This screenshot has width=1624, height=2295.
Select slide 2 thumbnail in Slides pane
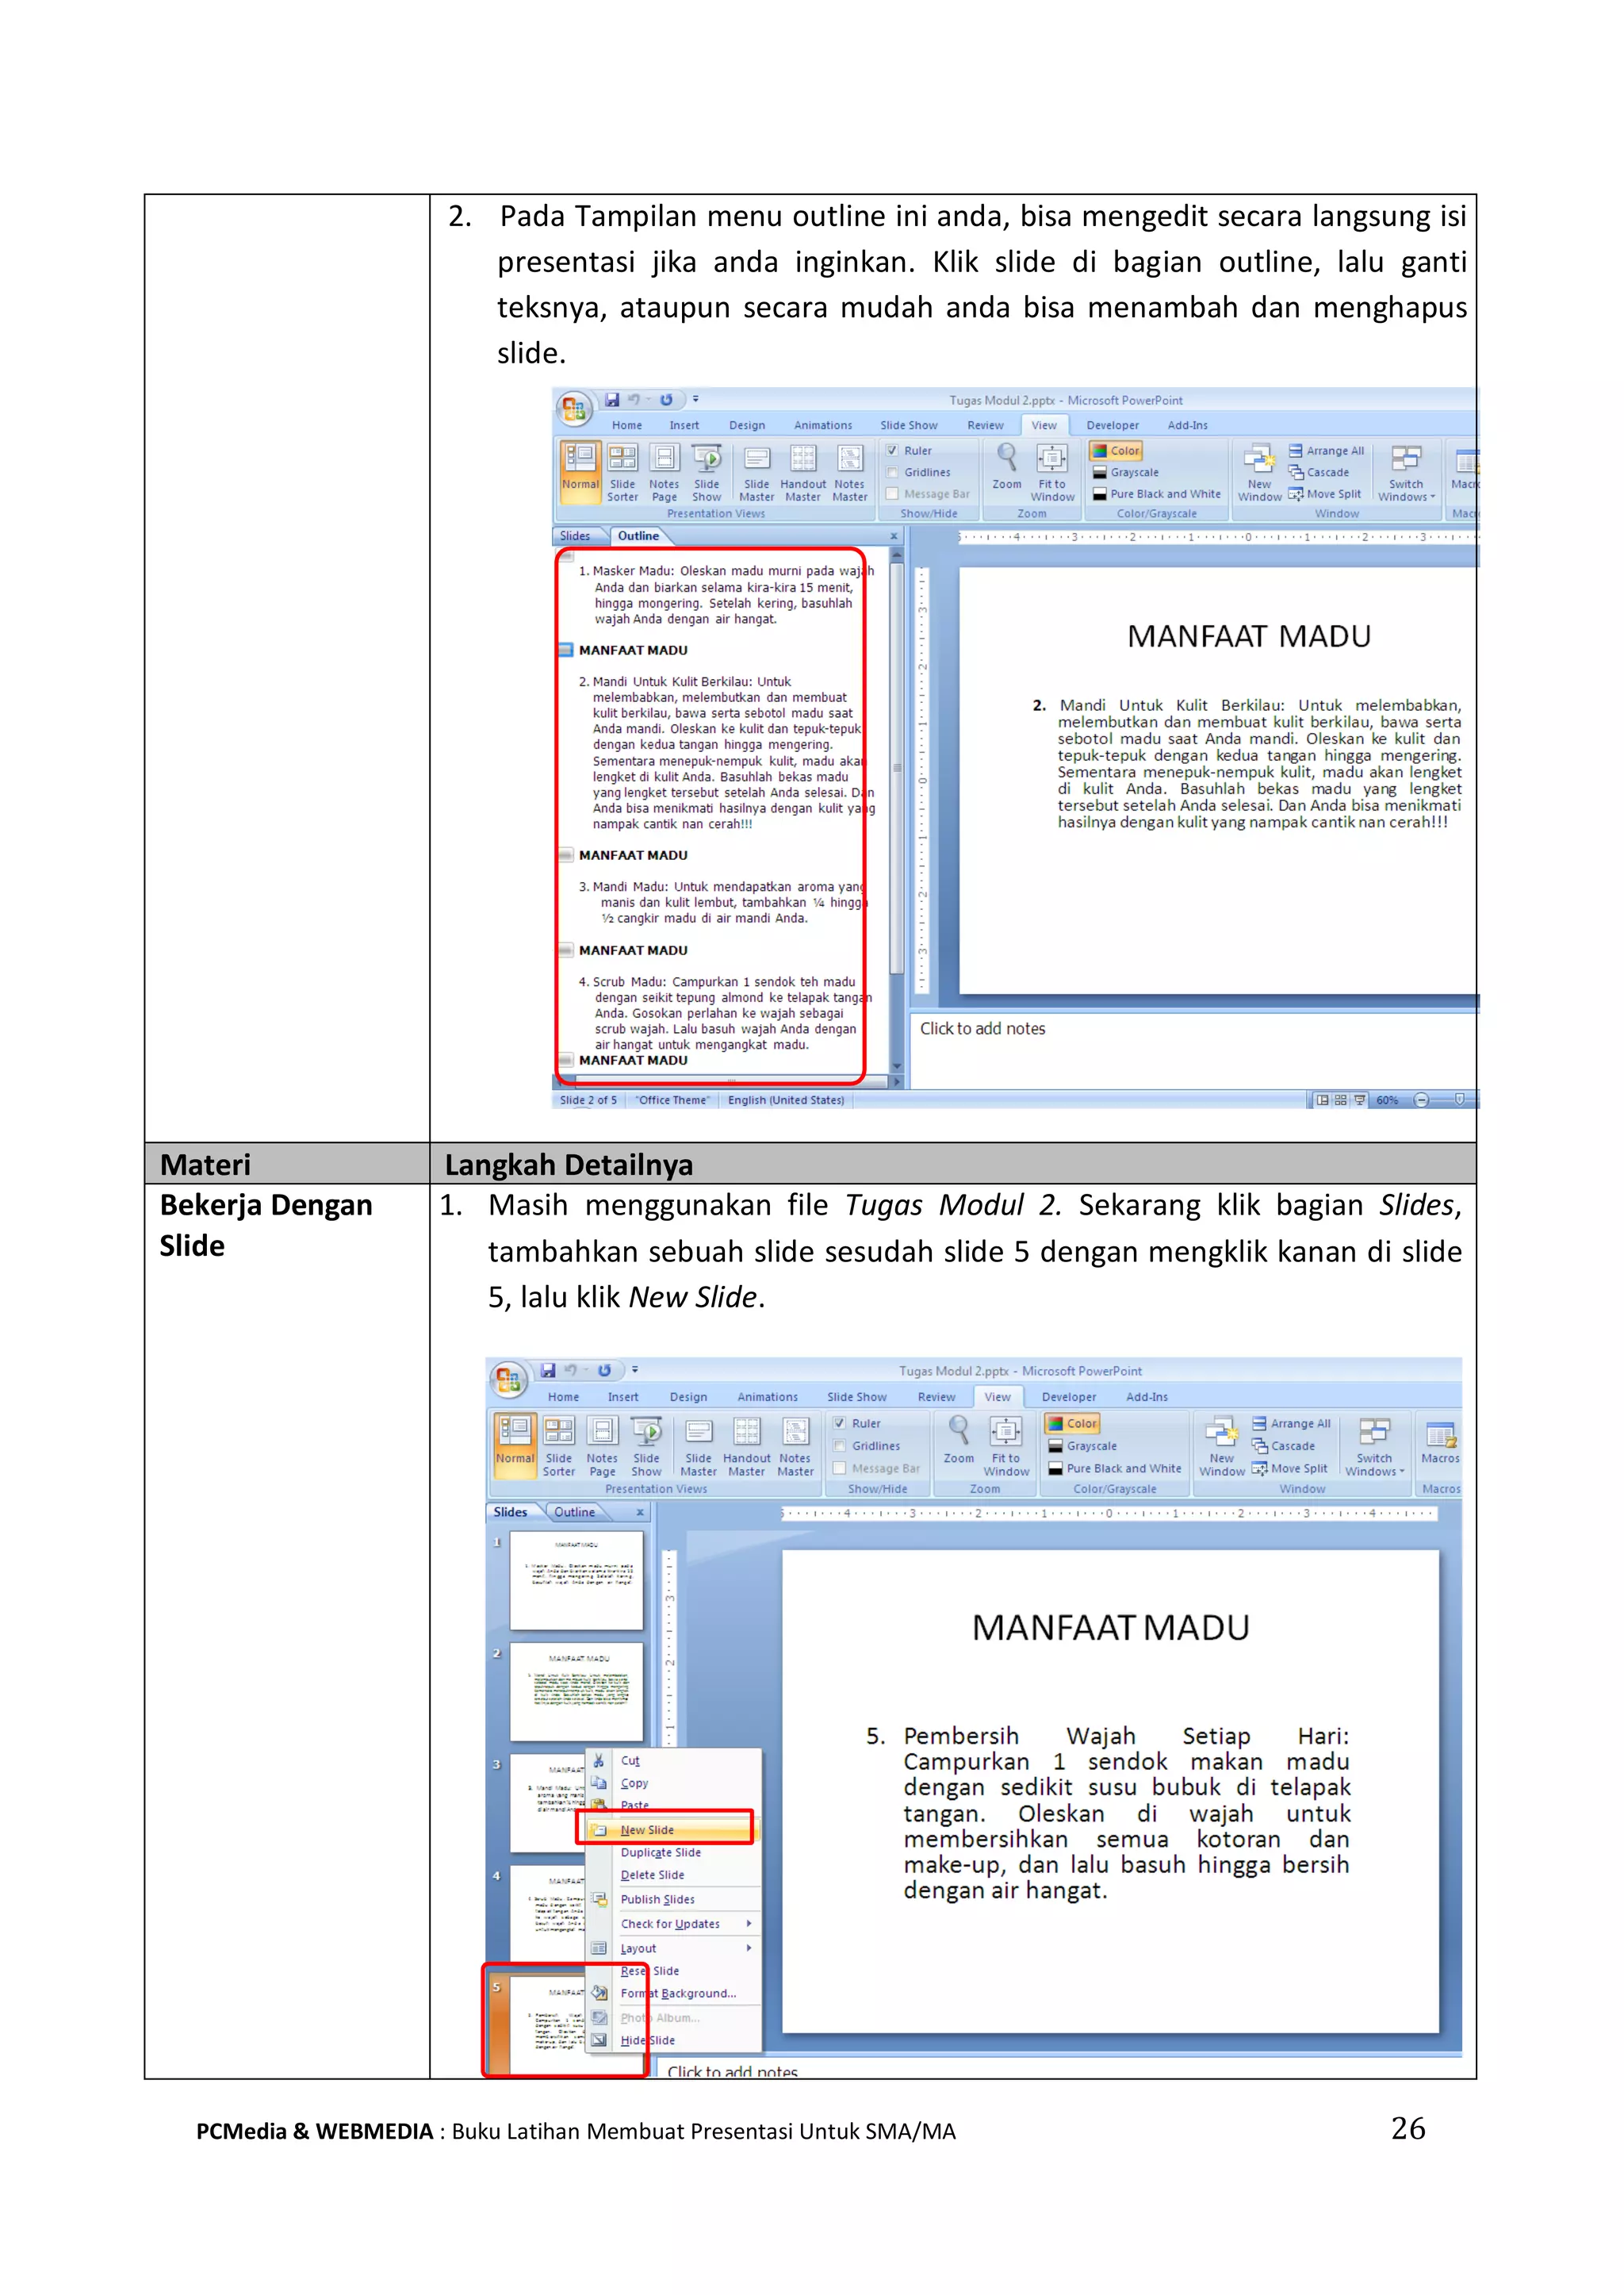576,1691
